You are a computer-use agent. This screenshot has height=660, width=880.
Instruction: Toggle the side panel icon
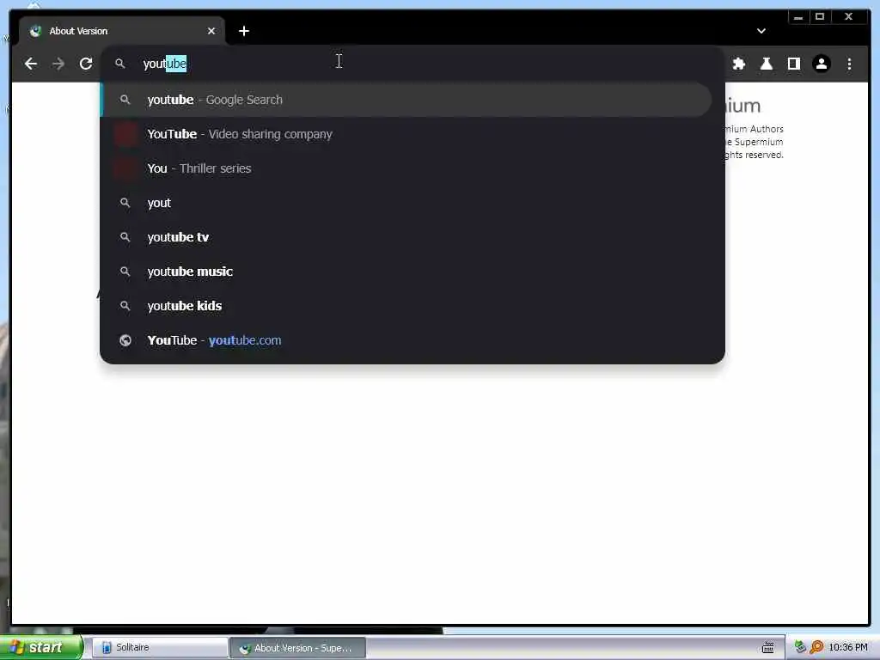pyautogui.click(x=793, y=64)
